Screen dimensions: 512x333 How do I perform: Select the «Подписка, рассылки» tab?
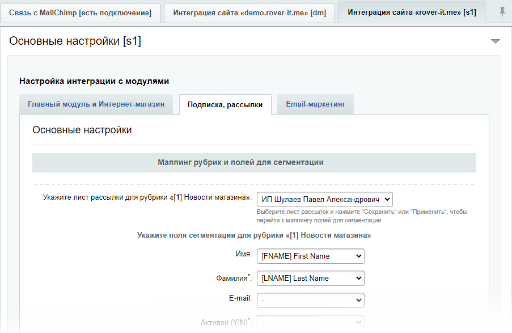coord(225,104)
